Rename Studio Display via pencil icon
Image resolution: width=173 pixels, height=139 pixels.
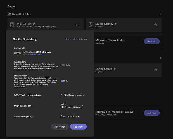point(116,24)
